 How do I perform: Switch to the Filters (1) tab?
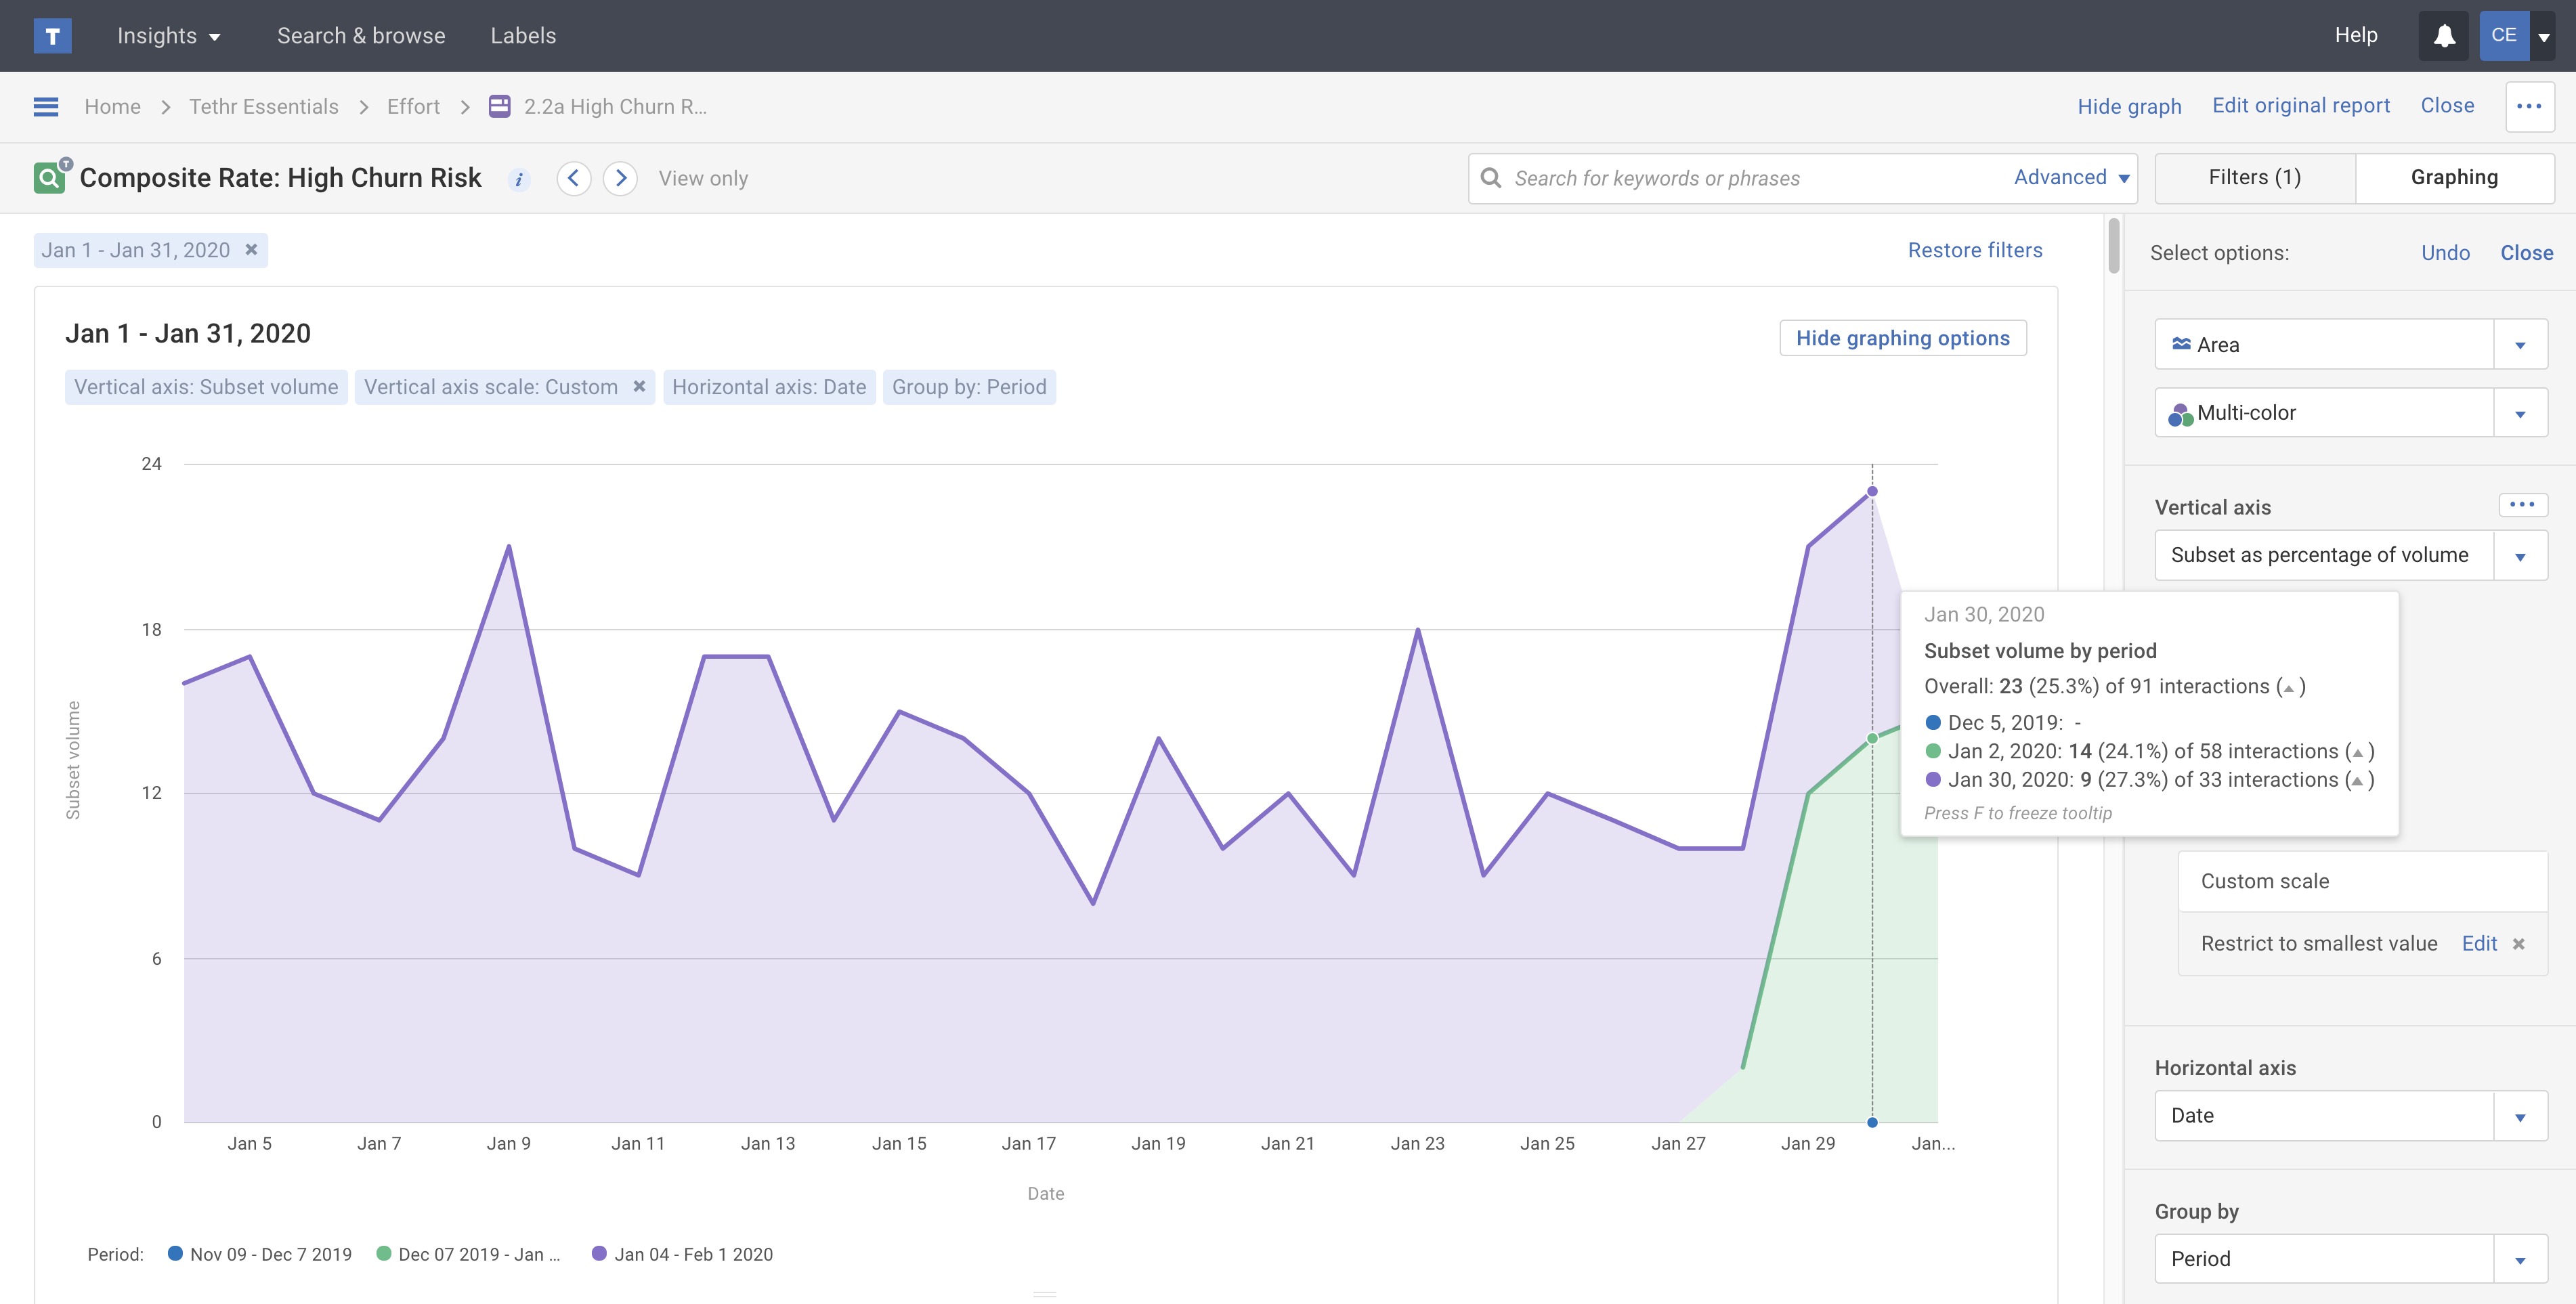pyautogui.click(x=2254, y=178)
